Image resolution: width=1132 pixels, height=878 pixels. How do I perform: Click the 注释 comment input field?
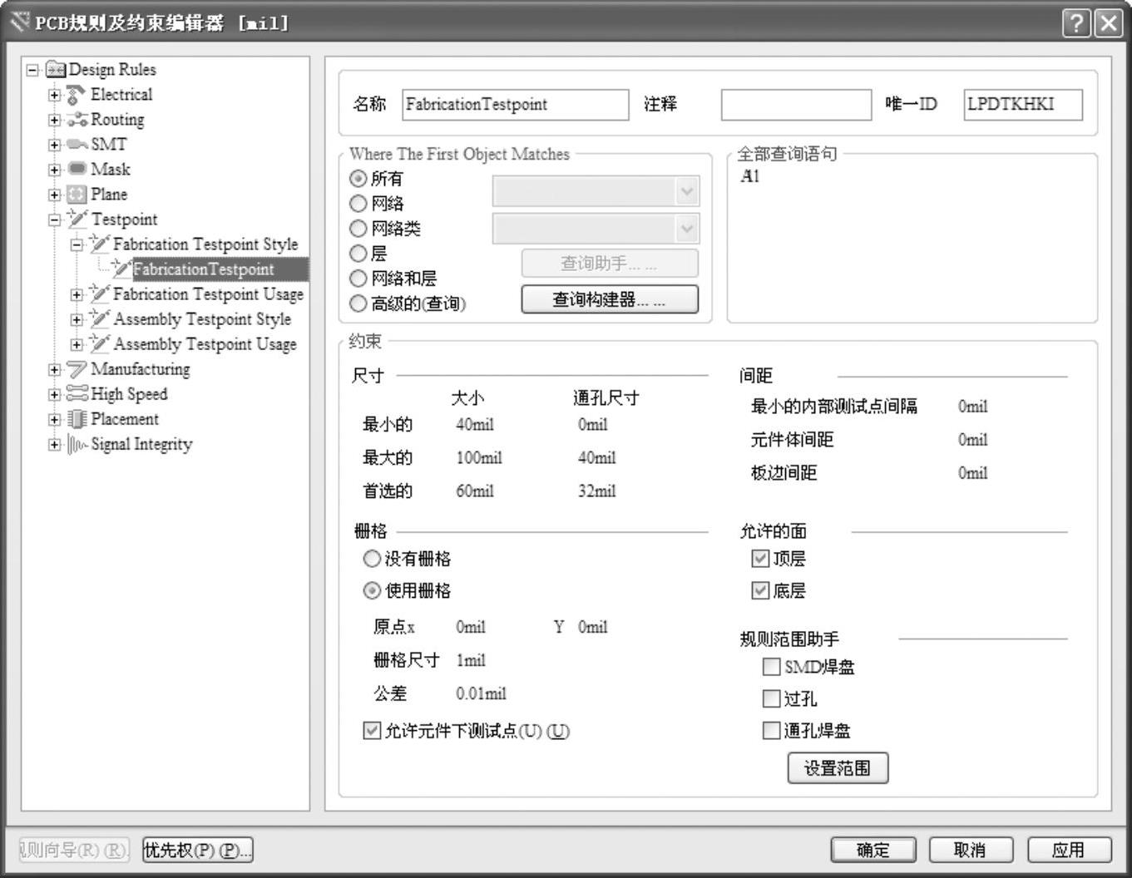[x=796, y=105]
